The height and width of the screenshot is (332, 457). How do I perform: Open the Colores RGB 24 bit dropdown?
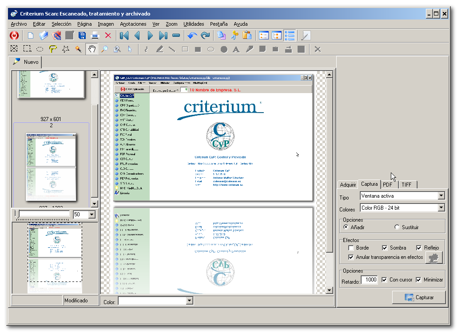[x=441, y=207]
